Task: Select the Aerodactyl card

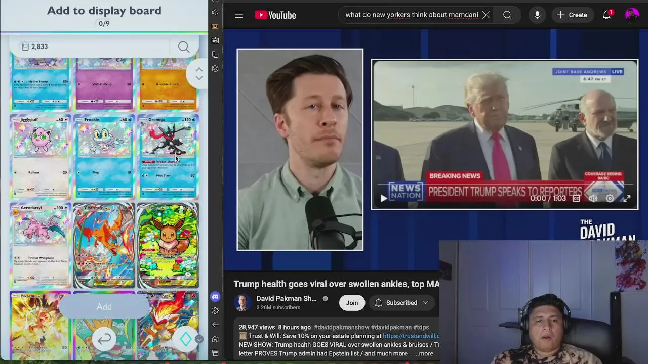Action: click(x=40, y=245)
